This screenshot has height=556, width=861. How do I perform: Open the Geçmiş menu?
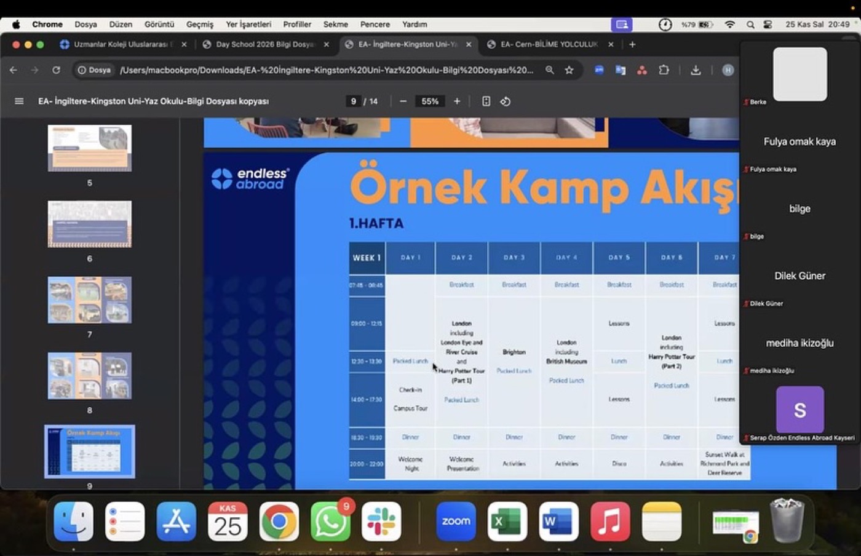pos(200,25)
